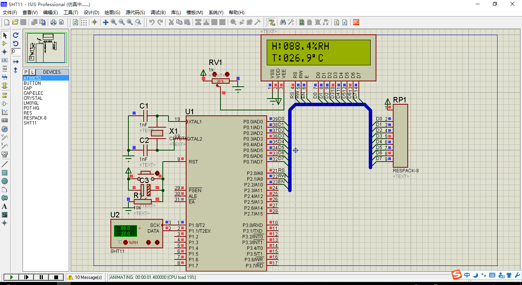The height and width of the screenshot is (285, 522).
Task: Click the Wire Label mode icon
Action: click(x=5, y=60)
